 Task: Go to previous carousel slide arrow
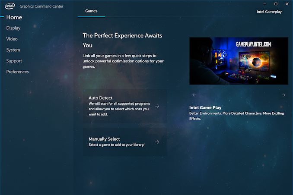[194, 95]
